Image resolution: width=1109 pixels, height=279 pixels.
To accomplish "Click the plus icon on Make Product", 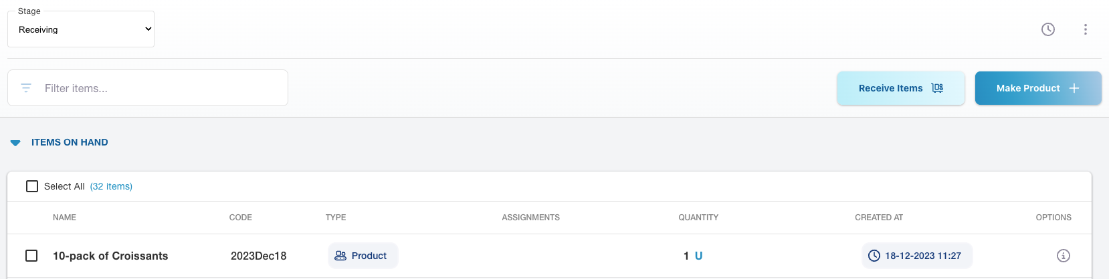I will (1074, 88).
